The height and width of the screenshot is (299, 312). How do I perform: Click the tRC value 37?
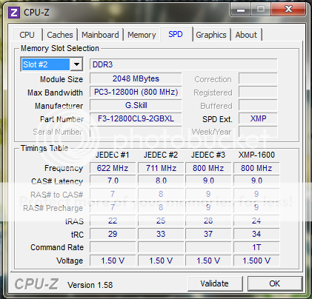tap(208, 234)
